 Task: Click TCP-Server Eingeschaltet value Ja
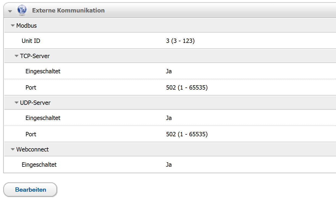tap(169, 71)
